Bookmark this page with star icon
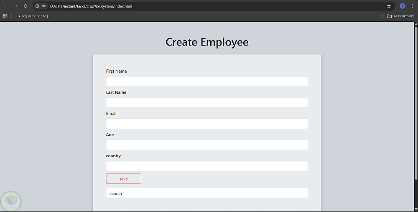 click(389, 6)
